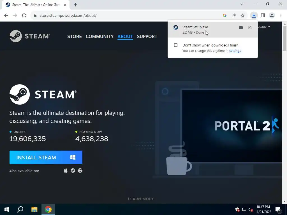Click the scrollbar down arrow
The height and width of the screenshot is (215, 287).
[284, 201]
